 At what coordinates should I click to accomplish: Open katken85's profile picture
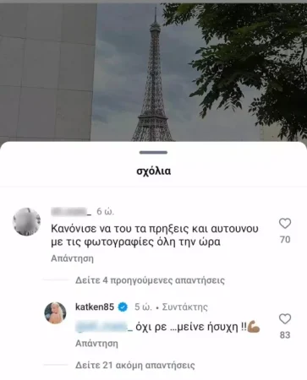[x=55, y=313]
